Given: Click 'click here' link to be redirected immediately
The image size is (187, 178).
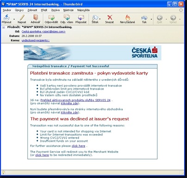Looking at the screenshot, I should [42, 155].
